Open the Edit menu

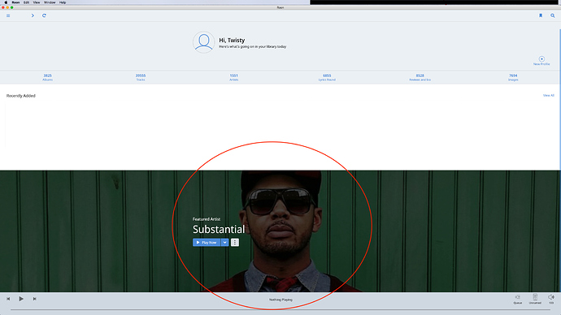(26, 2)
